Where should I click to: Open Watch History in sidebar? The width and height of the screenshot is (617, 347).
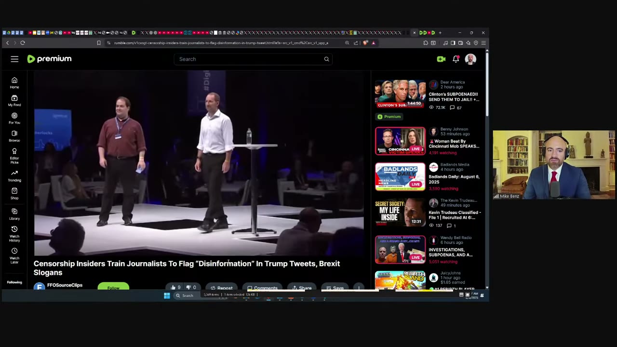(x=14, y=234)
